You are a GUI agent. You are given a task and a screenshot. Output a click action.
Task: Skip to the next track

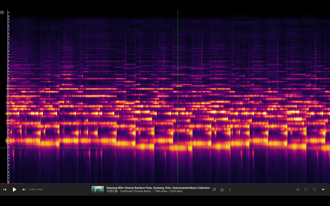24,190
